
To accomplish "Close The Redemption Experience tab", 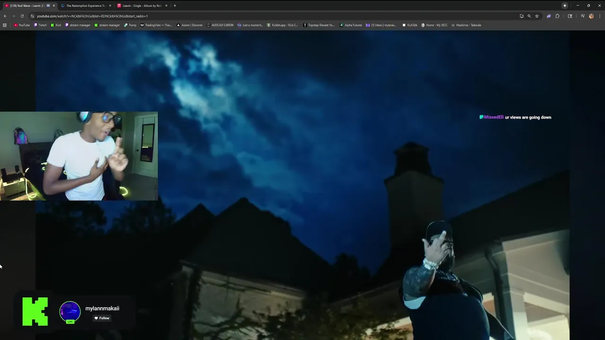I will (110, 6).
